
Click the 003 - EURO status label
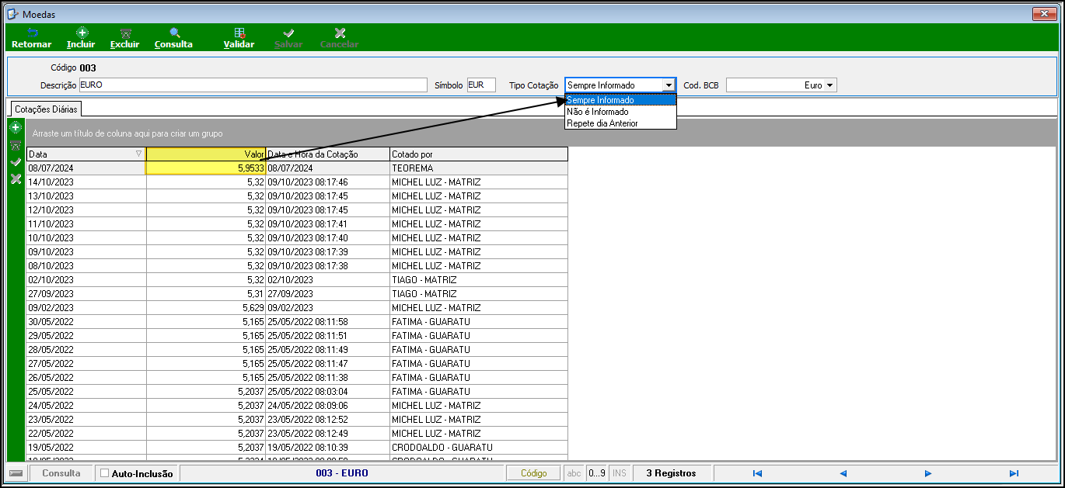342,473
